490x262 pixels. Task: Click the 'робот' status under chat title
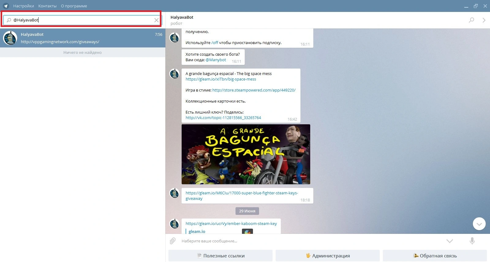click(x=176, y=23)
